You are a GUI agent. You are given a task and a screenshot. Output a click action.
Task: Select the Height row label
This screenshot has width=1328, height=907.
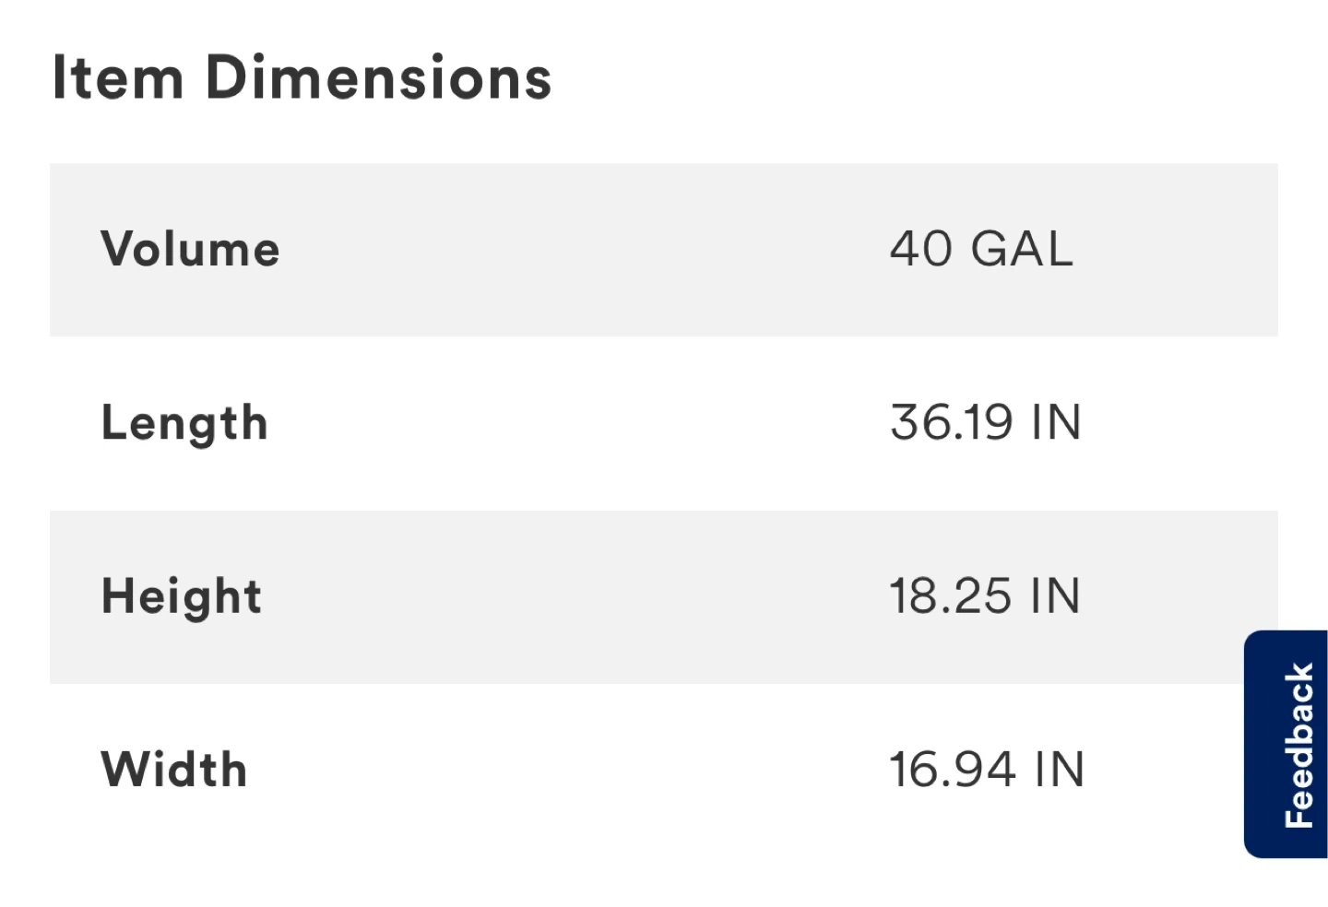(x=182, y=596)
